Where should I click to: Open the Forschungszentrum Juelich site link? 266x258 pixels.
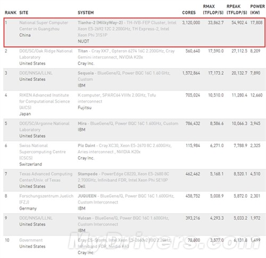[46, 199]
